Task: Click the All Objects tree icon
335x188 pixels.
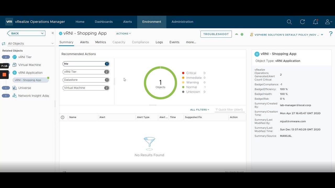Action: pyautogui.click(x=4, y=44)
